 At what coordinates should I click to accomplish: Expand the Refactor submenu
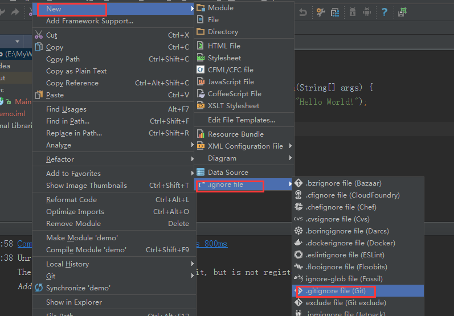pyautogui.click(x=60, y=159)
